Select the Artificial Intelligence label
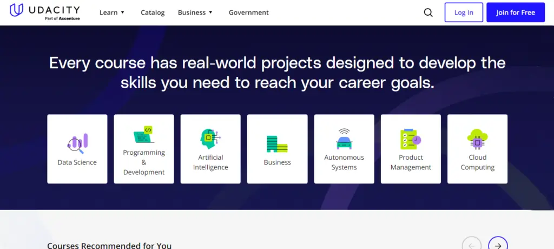Image resolution: width=554 pixels, height=249 pixels. [x=210, y=162]
